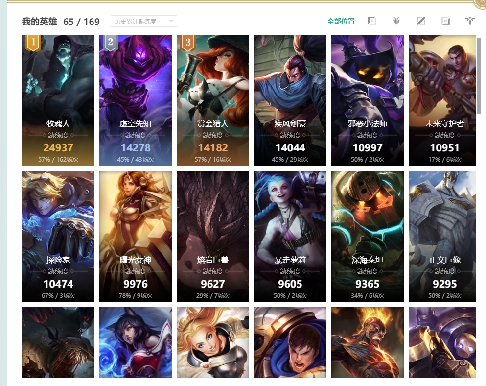Viewport: 486px width, 386px height.
Task: Click the 我的英雄 heading
Action: coord(39,22)
